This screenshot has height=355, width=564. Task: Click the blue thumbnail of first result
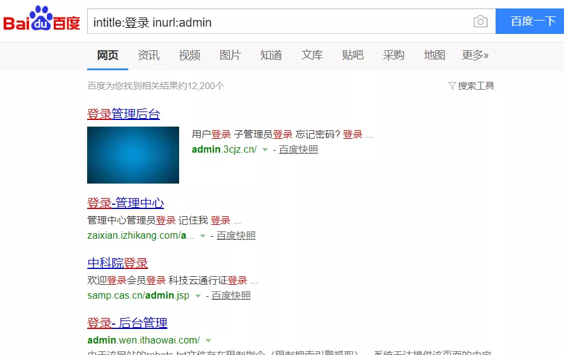click(133, 155)
